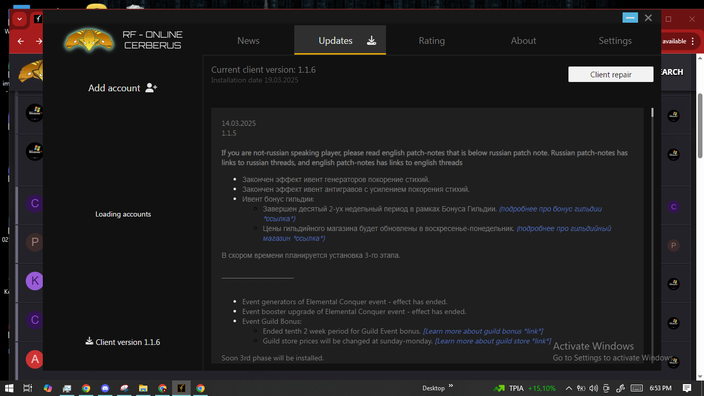This screenshot has width=704, height=396.
Task: Open the Windows Start menu
Action: [x=9, y=388]
